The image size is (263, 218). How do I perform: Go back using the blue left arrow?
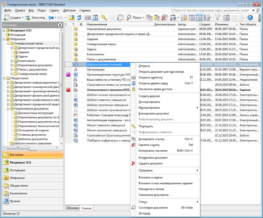51,18
